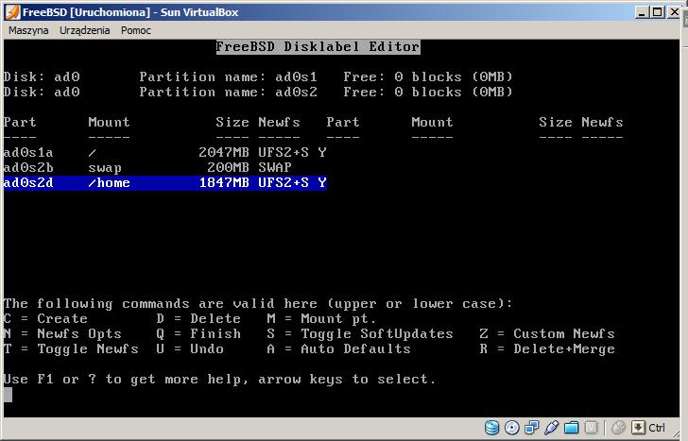Screen dimensions: 688x441
Task: Click the 'Partition name: ad0s2' text
Action: pos(228,92)
